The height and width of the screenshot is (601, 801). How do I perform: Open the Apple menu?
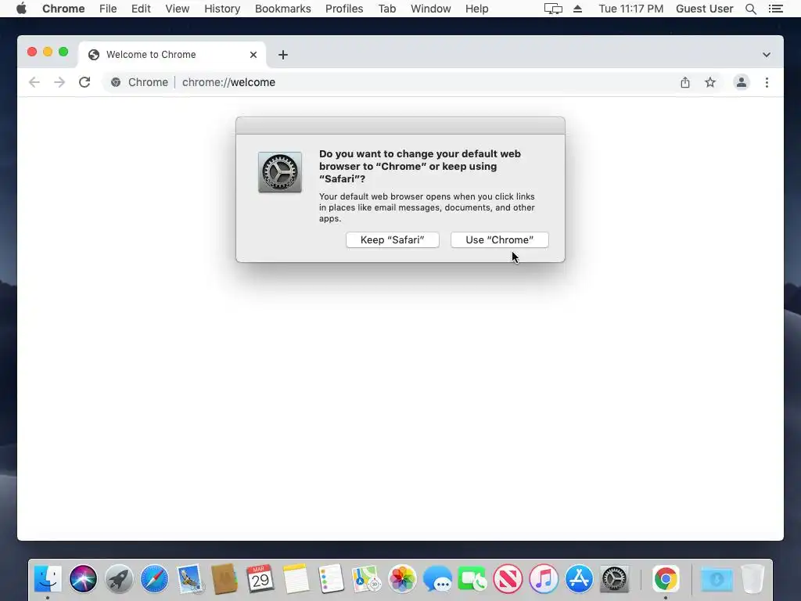tap(21, 9)
